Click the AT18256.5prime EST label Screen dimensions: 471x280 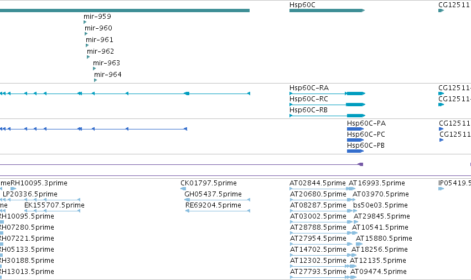380,250
